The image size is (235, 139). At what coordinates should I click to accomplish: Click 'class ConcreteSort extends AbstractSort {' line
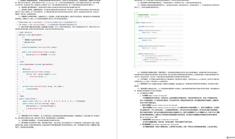click(37, 64)
